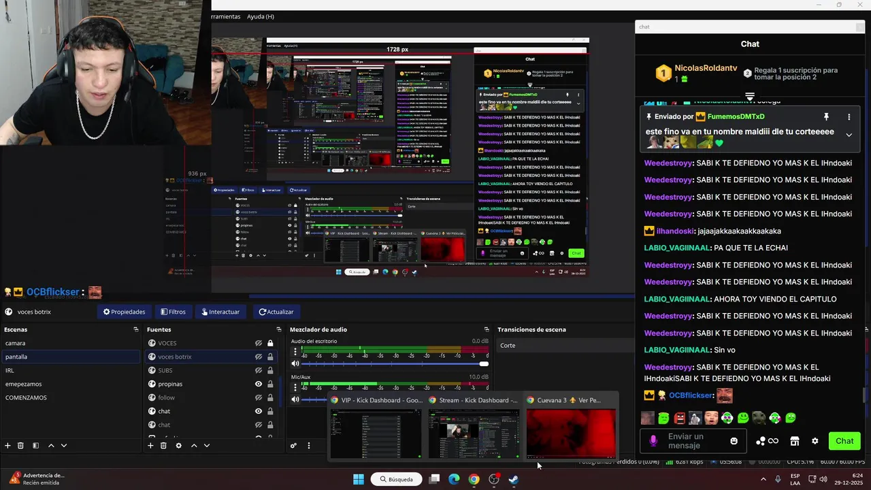Toggle lock on propinas source
Image resolution: width=871 pixels, height=490 pixels.
coord(270,384)
